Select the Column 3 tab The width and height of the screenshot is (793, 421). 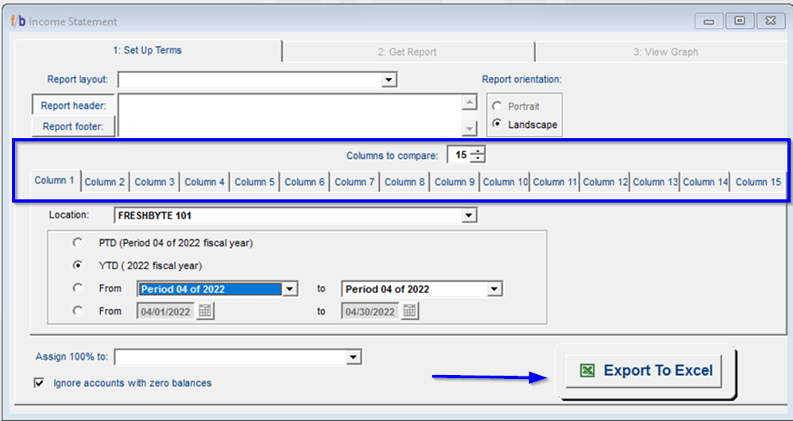(155, 182)
